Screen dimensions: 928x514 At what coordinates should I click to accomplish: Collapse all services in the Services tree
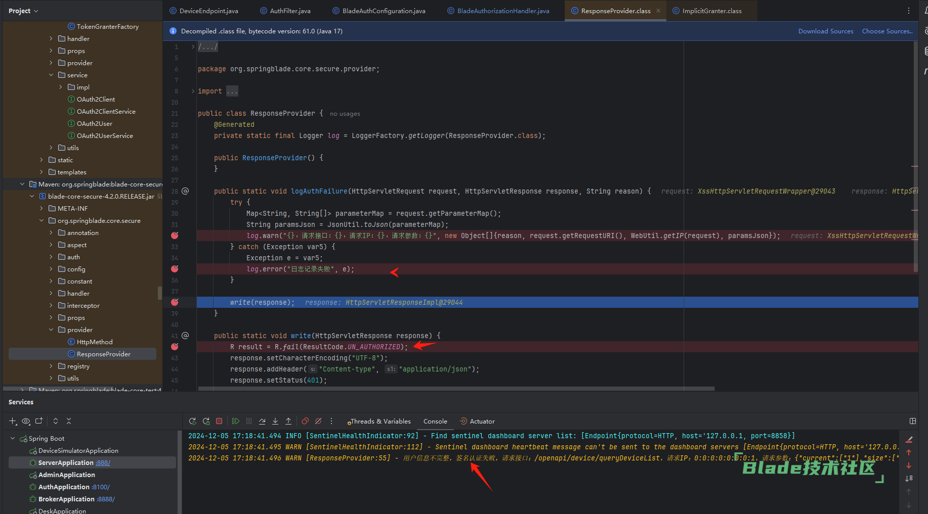click(69, 421)
